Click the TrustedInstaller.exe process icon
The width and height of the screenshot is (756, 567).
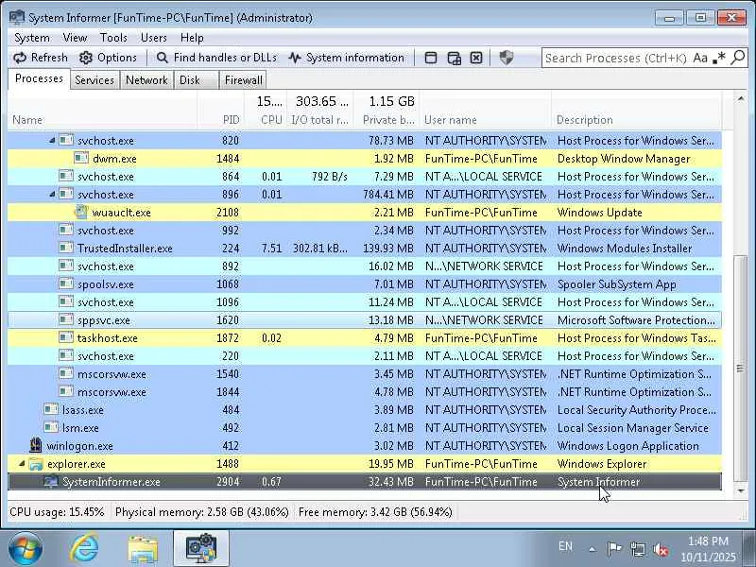(x=66, y=248)
